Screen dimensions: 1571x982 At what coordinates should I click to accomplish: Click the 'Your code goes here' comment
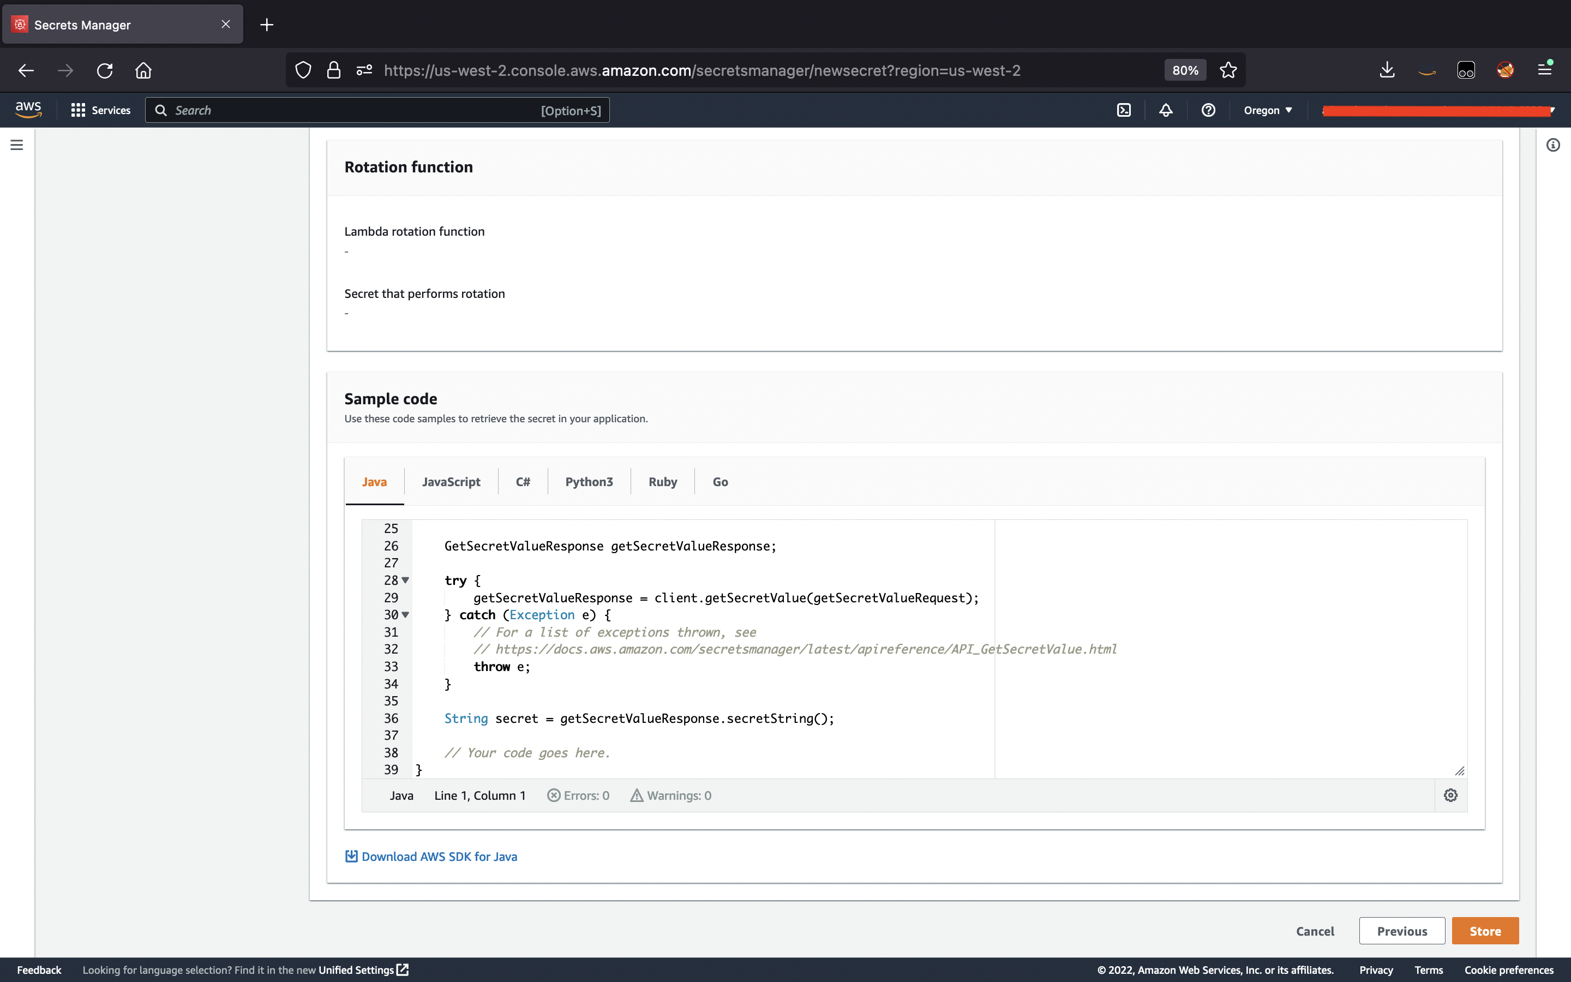tap(527, 753)
